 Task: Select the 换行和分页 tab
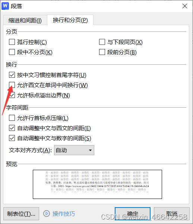pos(70,20)
